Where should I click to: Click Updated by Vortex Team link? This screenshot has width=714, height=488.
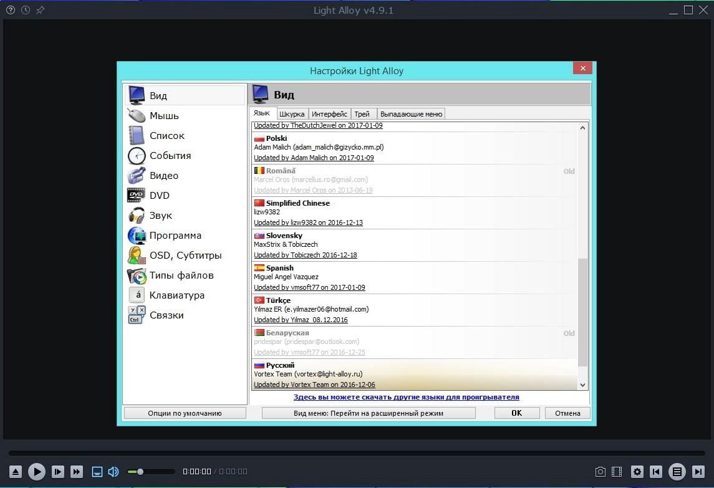[315, 385]
